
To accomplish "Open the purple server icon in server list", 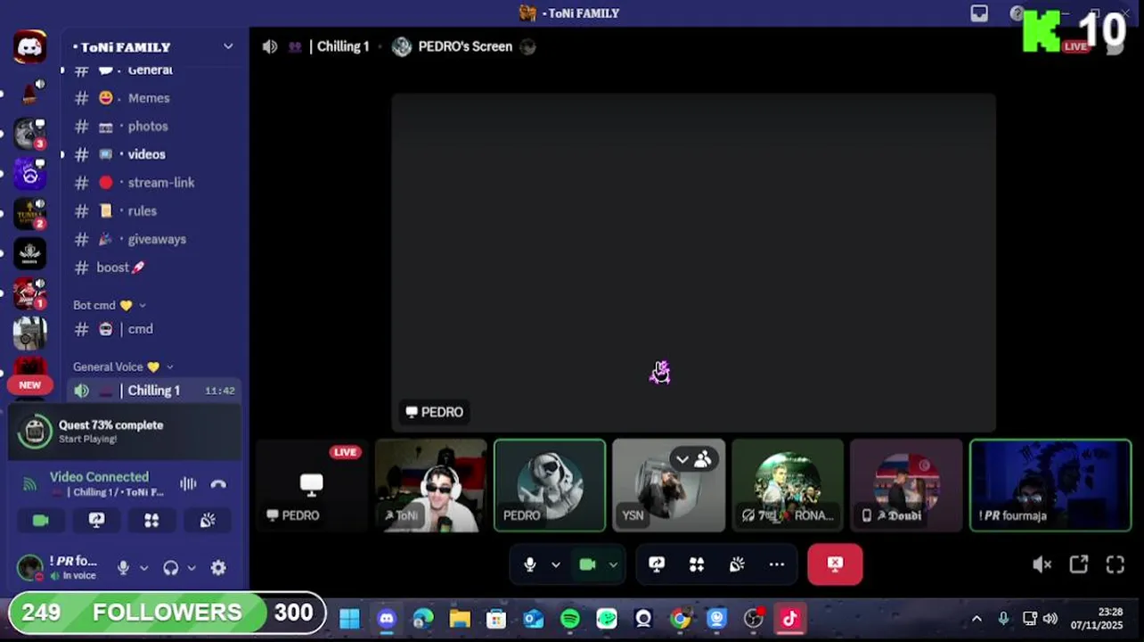I will (29, 174).
